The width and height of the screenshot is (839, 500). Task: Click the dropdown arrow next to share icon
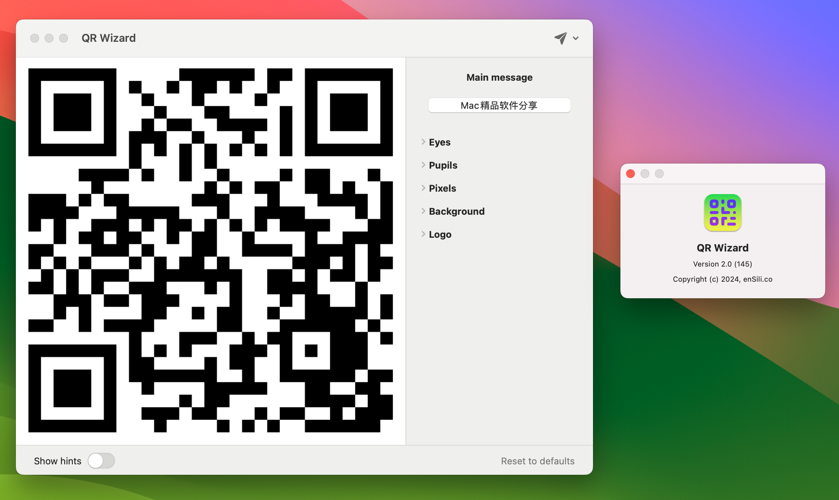[575, 38]
